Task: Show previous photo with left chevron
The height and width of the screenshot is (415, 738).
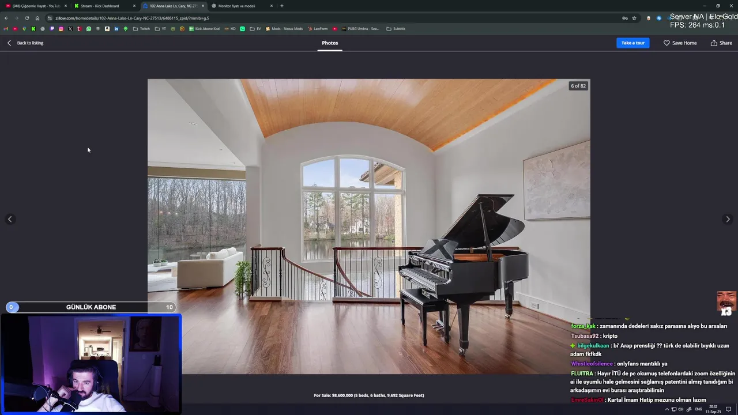Action: (x=10, y=219)
